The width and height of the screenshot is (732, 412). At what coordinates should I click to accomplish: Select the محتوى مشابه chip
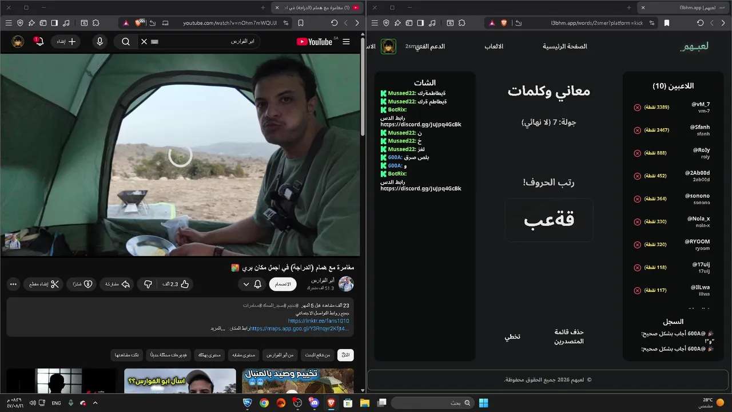coord(244,355)
